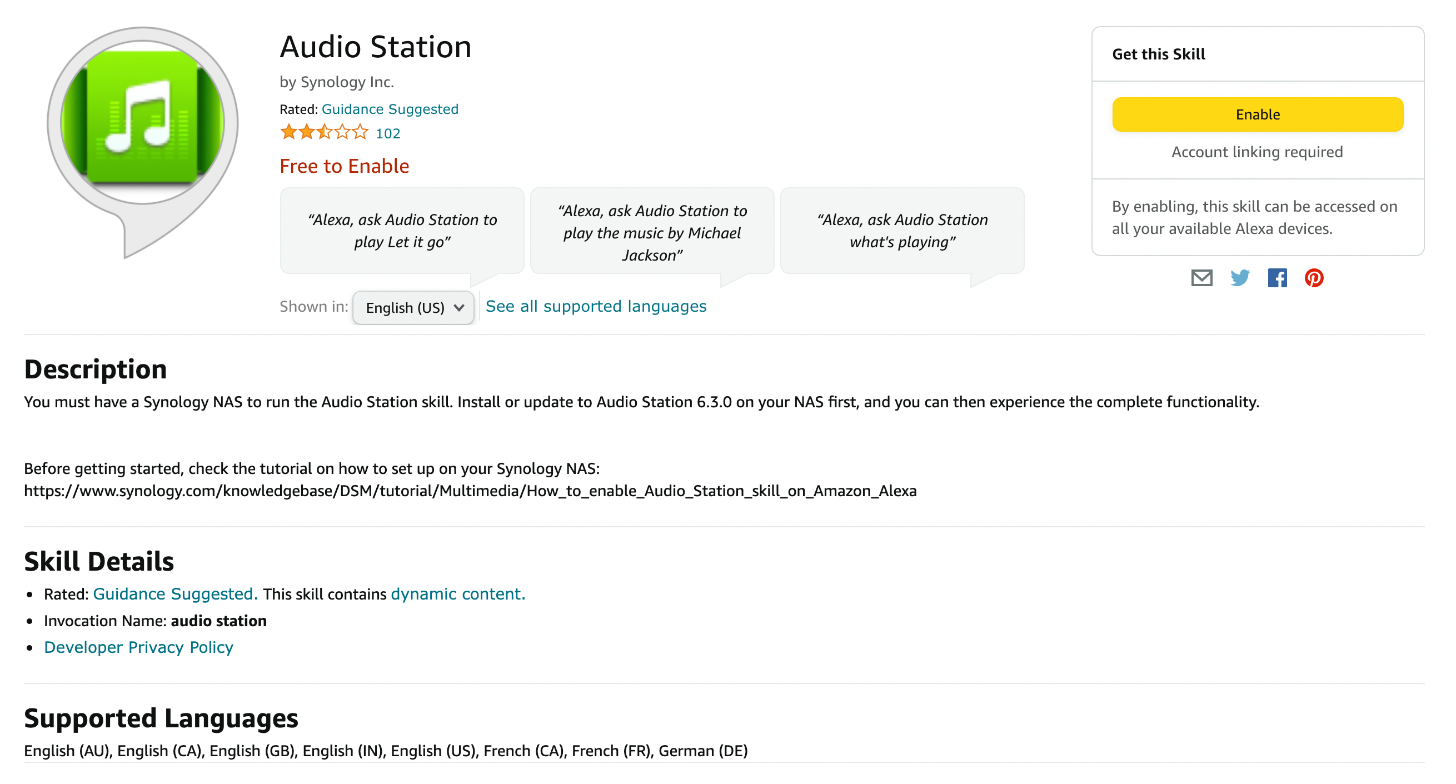The height and width of the screenshot is (784, 1456).
Task: Click the Free to Enable label
Action: pos(344,166)
